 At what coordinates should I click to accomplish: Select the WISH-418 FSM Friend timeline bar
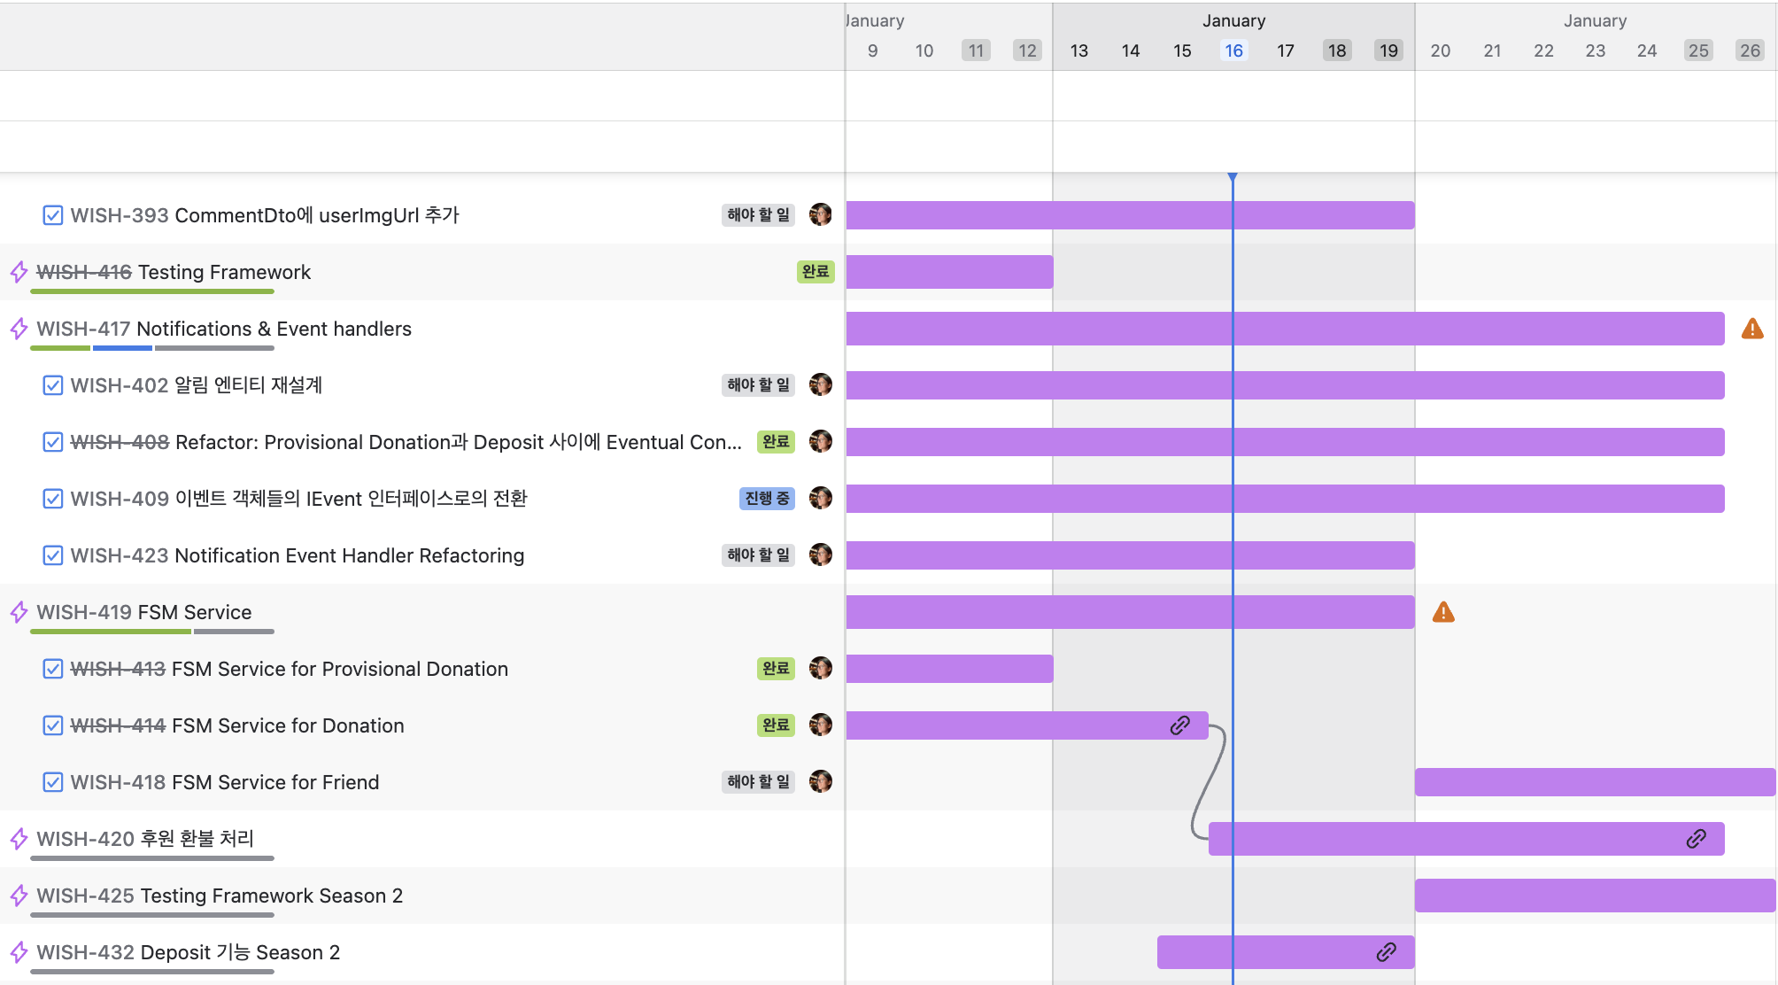pyautogui.click(x=1595, y=782)
